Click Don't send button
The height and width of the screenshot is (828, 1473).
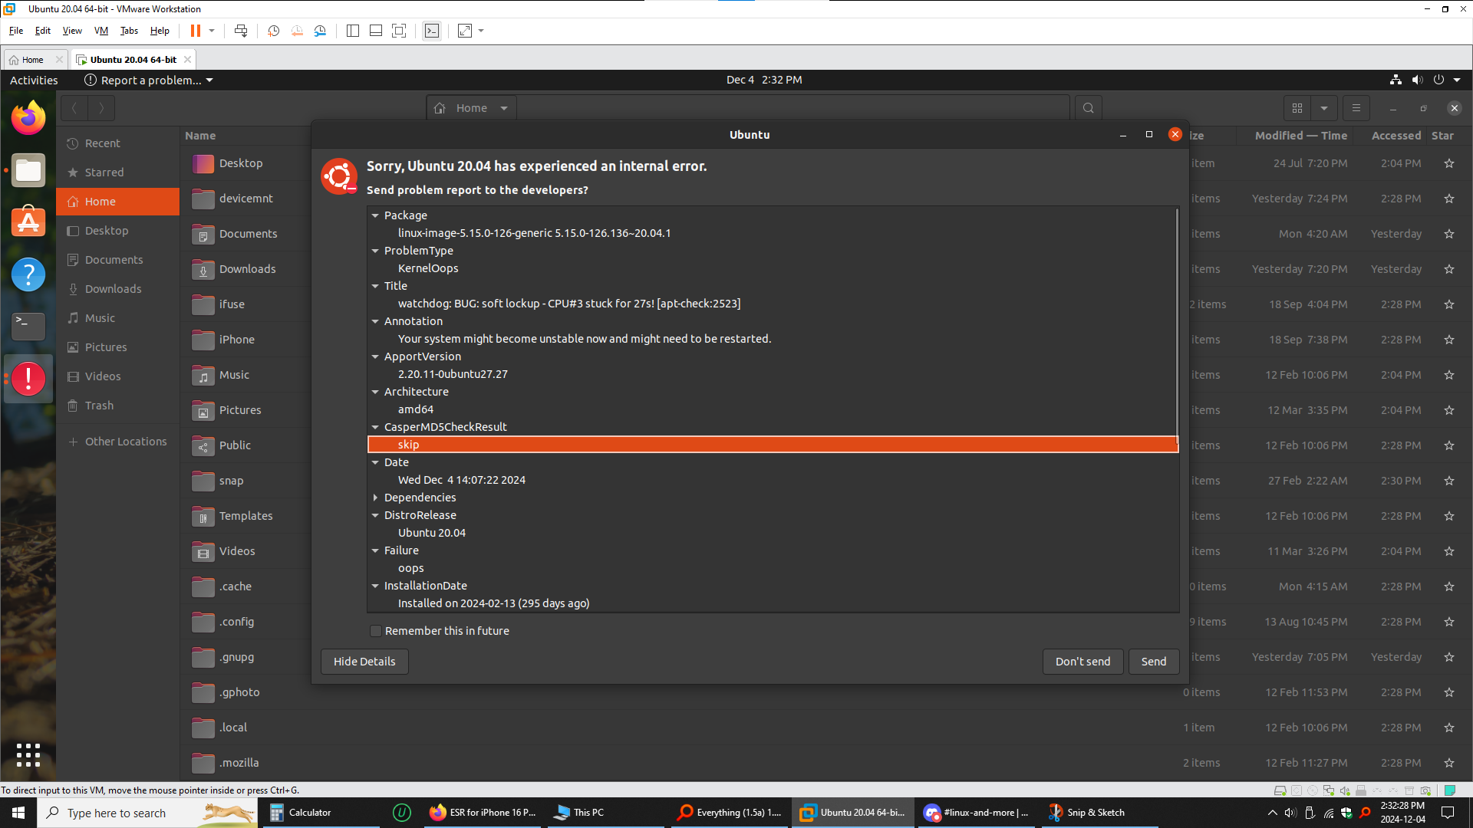pos(1083,662)
